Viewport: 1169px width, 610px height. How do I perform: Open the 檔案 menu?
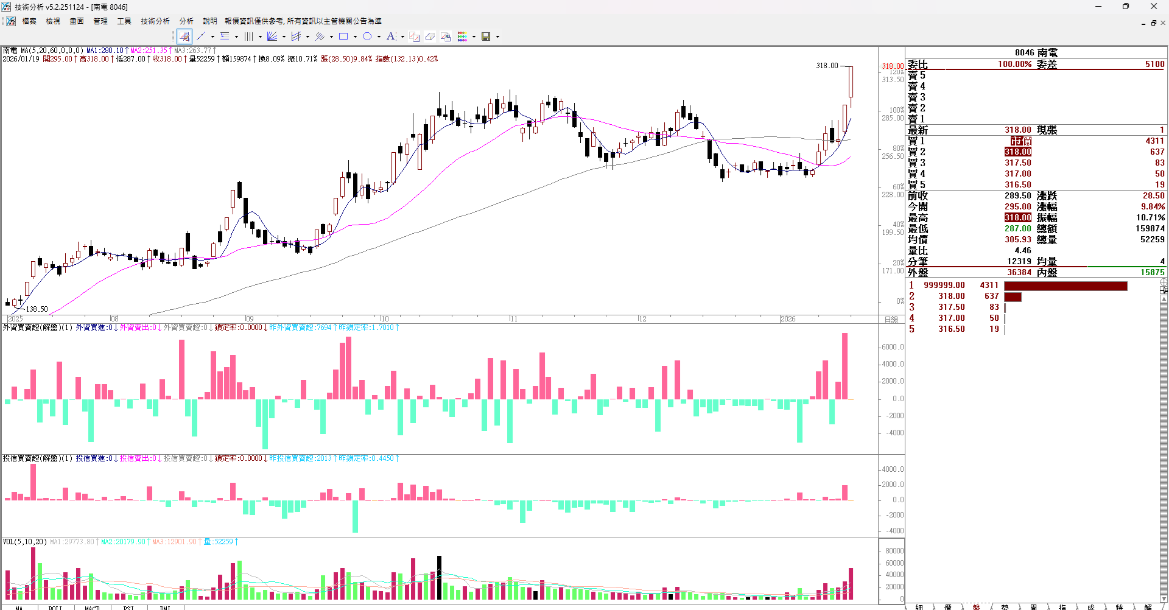[x=29, y=21]
